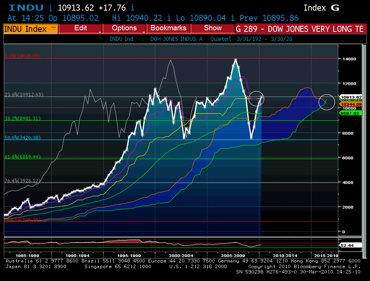The width and height of the screenshot is (370, 281).
Task: Click the INDU ticker symbol
Action: [x=26, y=8]
